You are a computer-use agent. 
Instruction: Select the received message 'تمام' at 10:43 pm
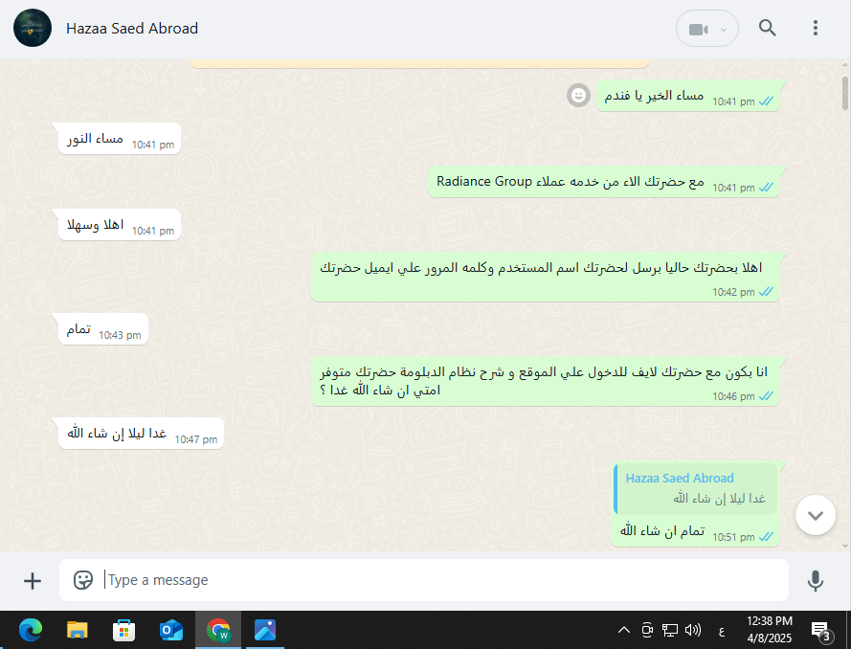(x=103, y=329)
